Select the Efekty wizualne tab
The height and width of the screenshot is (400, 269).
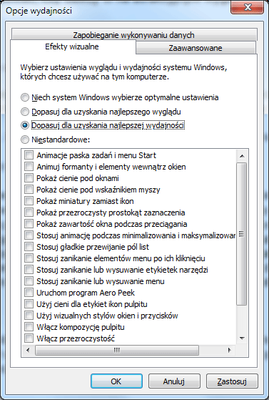point(72,47)
